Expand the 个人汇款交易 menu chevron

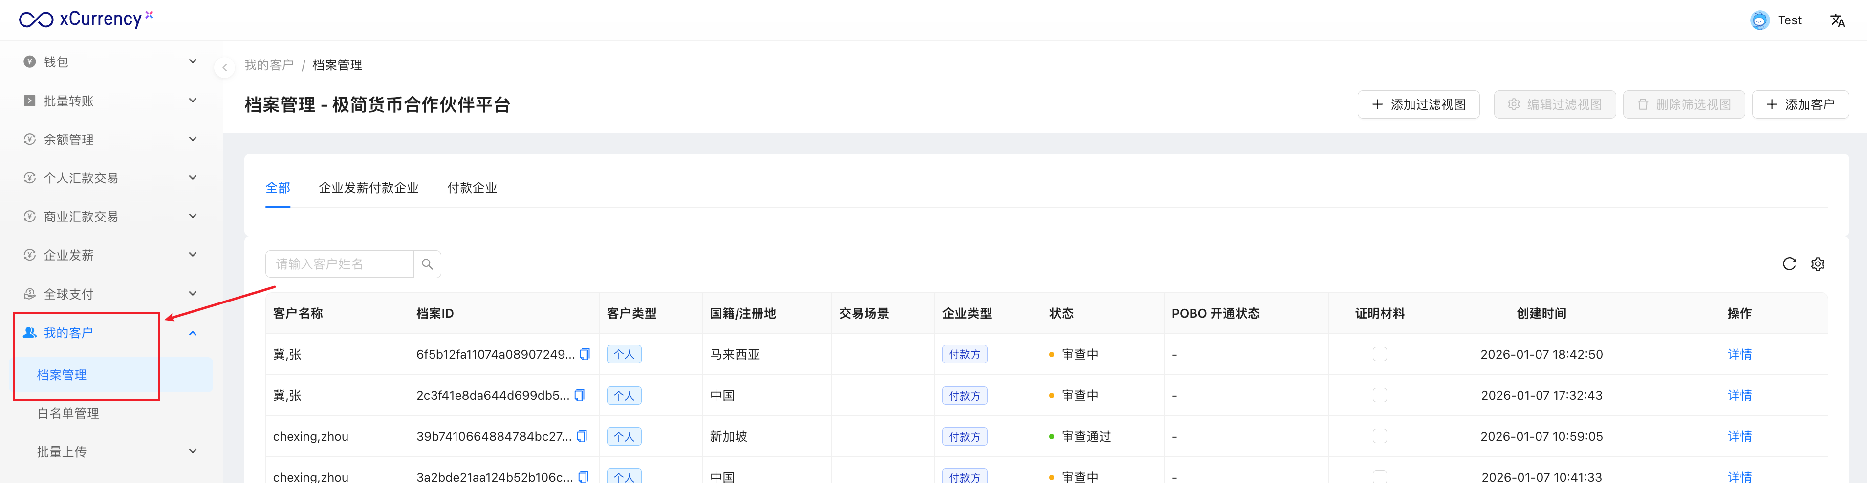click(193, 177)
